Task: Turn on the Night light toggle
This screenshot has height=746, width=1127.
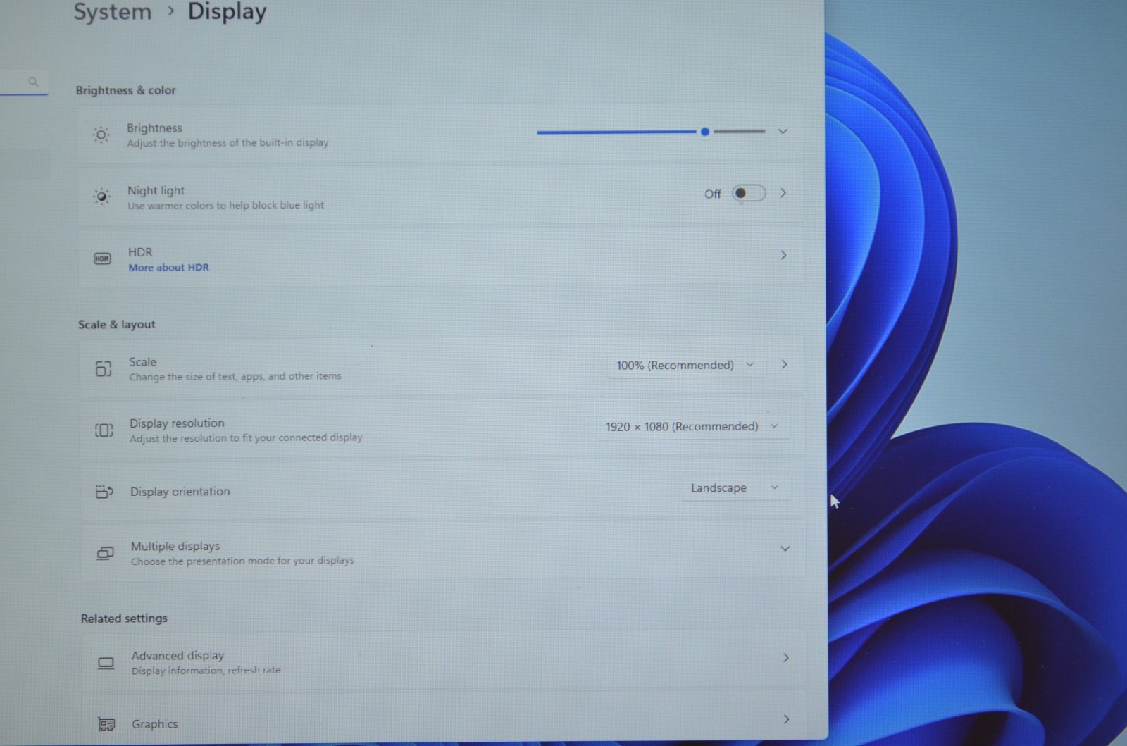Action: [x=749, y=193]
